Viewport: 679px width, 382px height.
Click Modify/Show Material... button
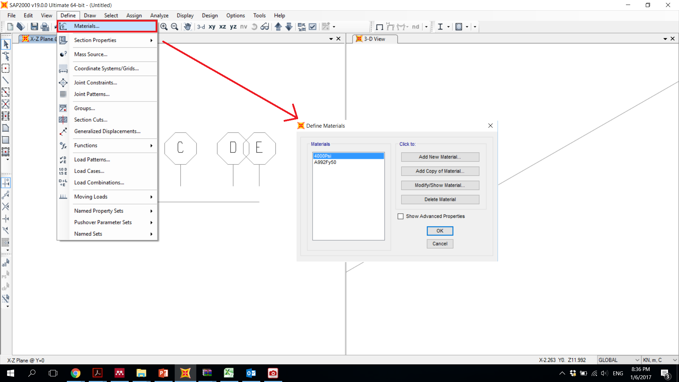pyautogui.click(x=440, y=185)
